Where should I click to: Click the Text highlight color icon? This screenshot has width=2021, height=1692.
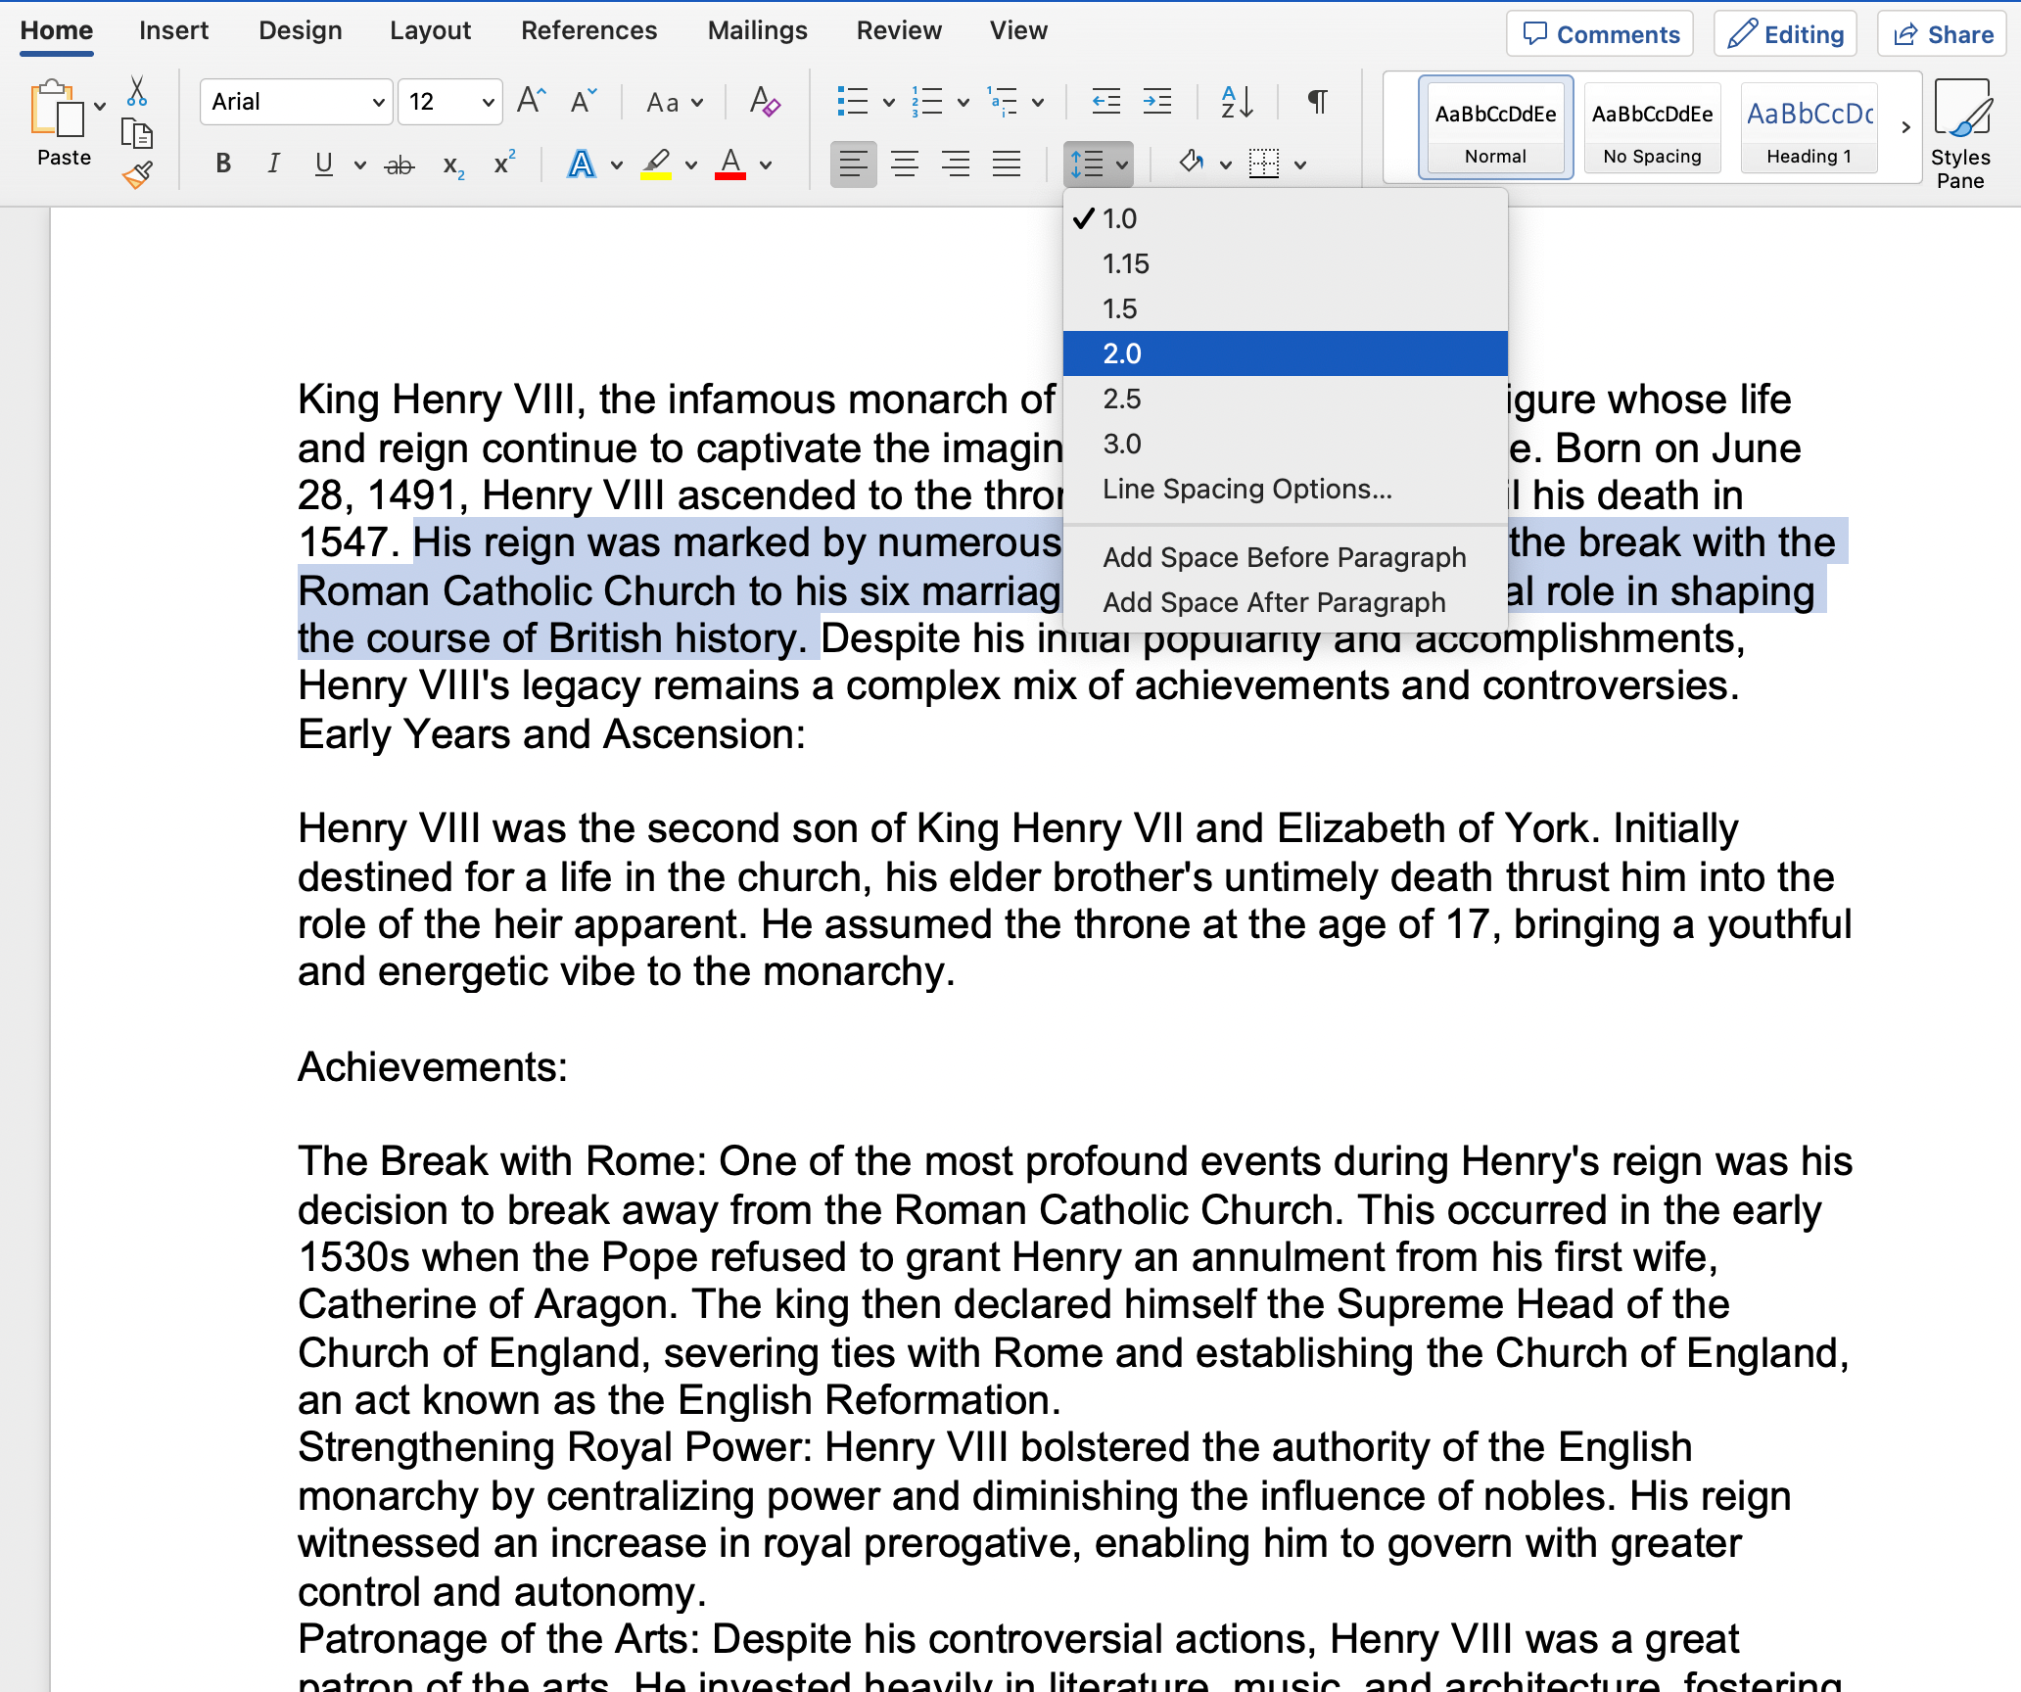(663, 163)
